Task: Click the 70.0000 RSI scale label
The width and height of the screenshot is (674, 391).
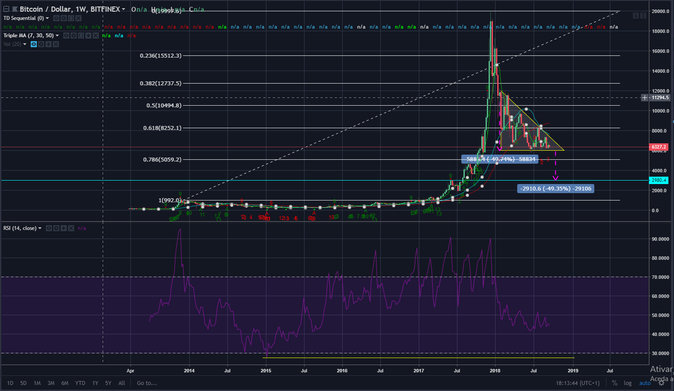Action: pos(661,277)
